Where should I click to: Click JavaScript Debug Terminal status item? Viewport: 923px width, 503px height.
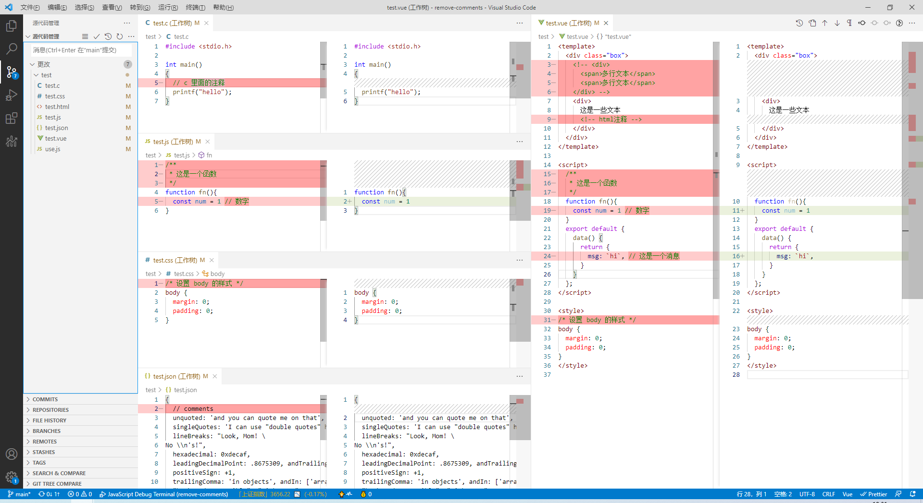(x=163, y=494)
